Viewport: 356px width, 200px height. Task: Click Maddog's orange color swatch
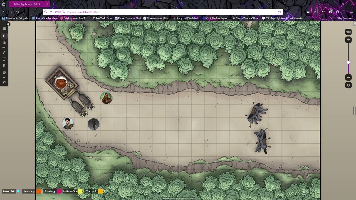coord(39,191)
